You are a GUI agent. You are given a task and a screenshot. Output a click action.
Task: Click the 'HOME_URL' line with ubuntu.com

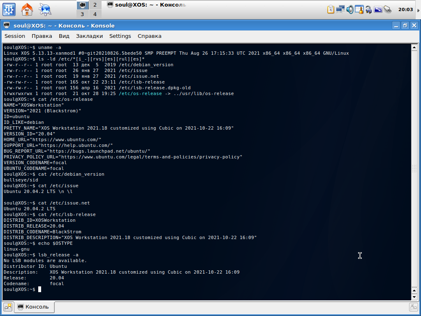[x=52, y=140]
